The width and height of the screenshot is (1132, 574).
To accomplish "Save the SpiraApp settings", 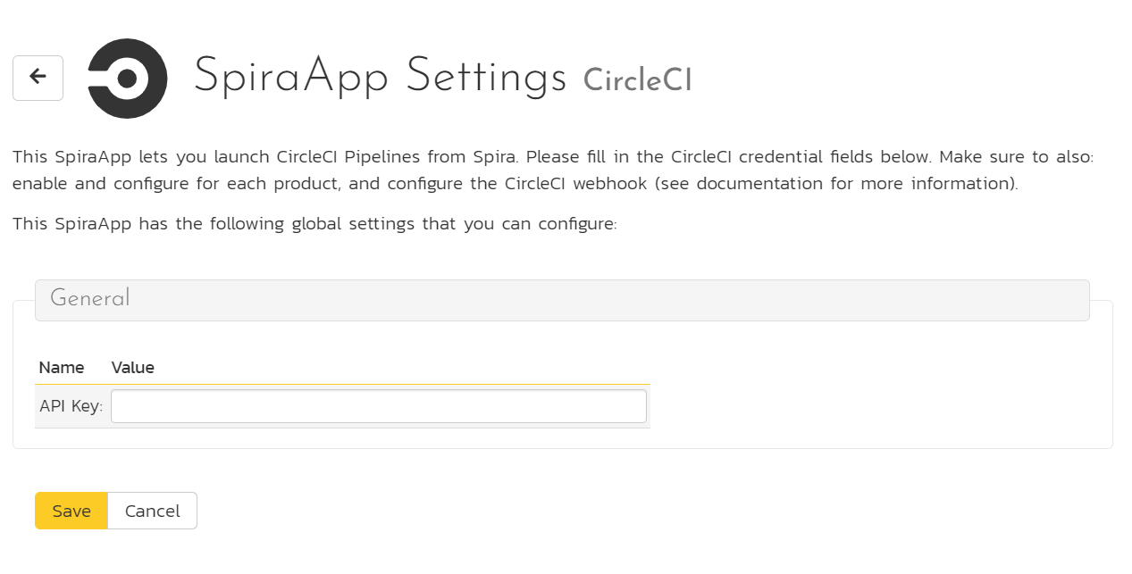I will pos(71,511).
